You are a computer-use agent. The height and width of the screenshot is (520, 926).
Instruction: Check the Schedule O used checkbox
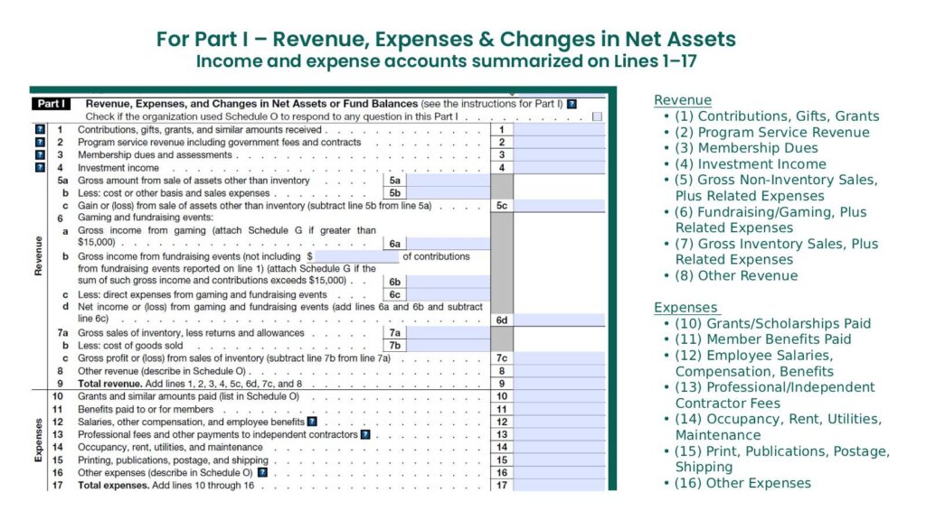[x=597, y=116]
